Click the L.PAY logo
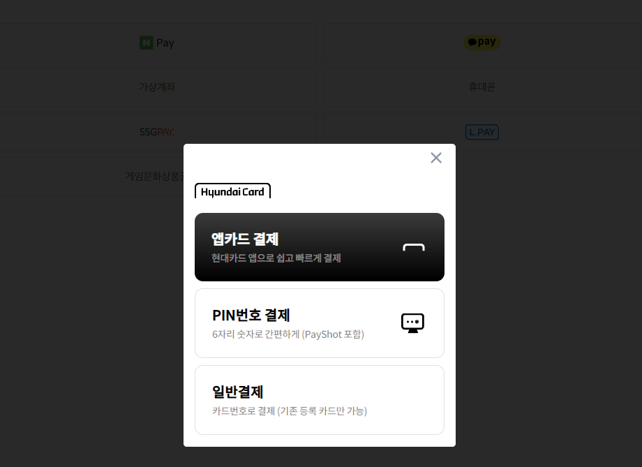The width and height of the screenshot is (642, 467). (482, 132)
